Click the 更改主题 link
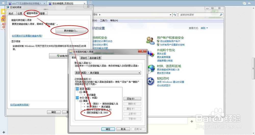The width and height of the screenshot is (255, 135). (161, 54)
